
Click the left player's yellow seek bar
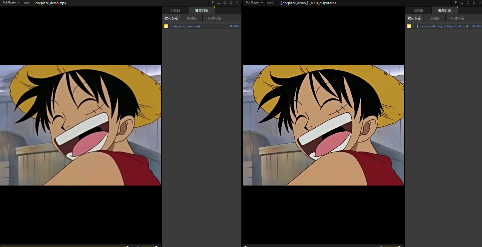point(64,246)
